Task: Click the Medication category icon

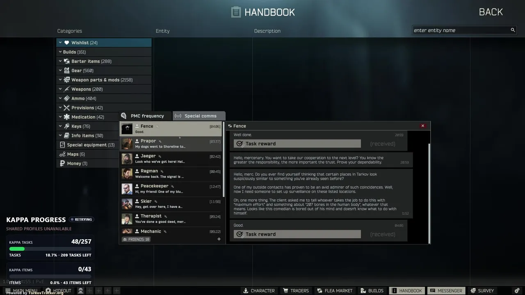Action: (x=67, y=117)
